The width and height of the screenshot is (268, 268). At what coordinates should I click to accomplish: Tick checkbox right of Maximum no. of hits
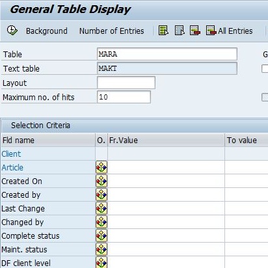(265, 98)
